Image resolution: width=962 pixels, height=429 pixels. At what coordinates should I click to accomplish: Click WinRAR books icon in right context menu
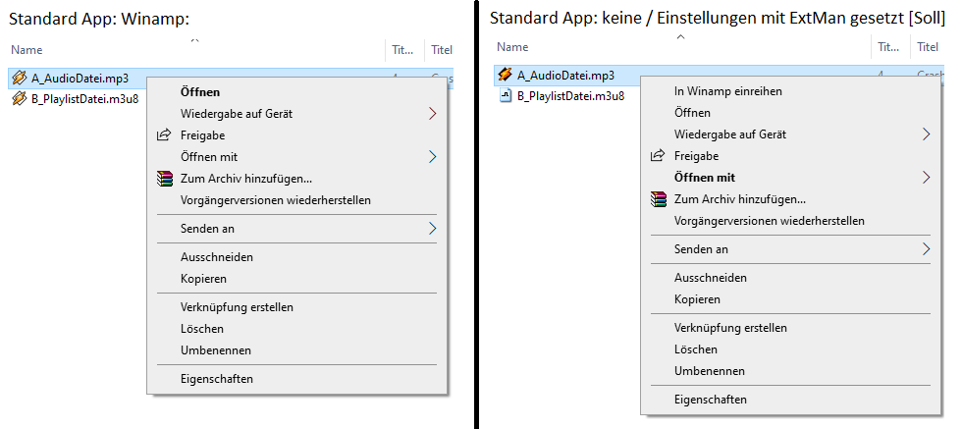pyautogui.click(x=659, y=199)
